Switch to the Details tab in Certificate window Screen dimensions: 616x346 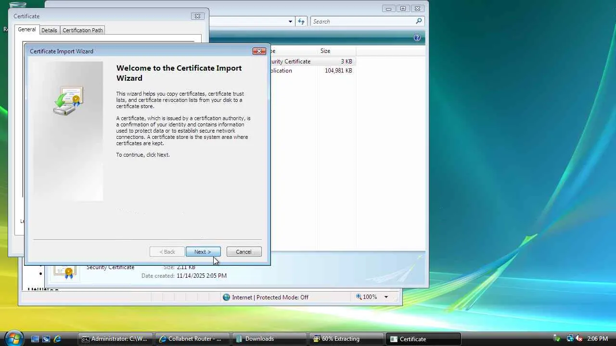[49, 30]
